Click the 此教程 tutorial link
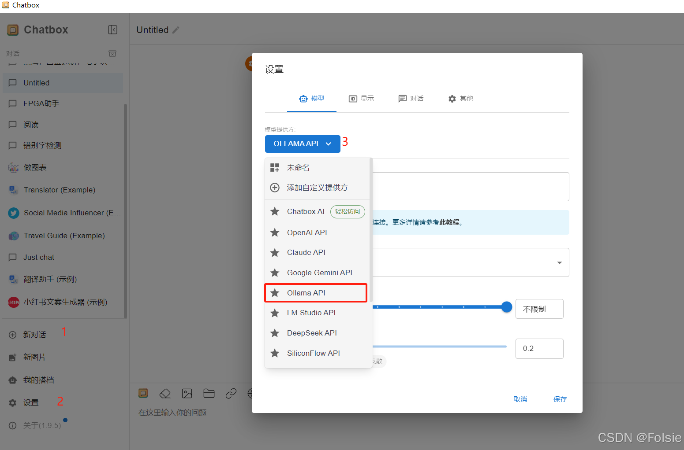Image resolution: width=684 pixels, height=450 pixels. point(449,222)
